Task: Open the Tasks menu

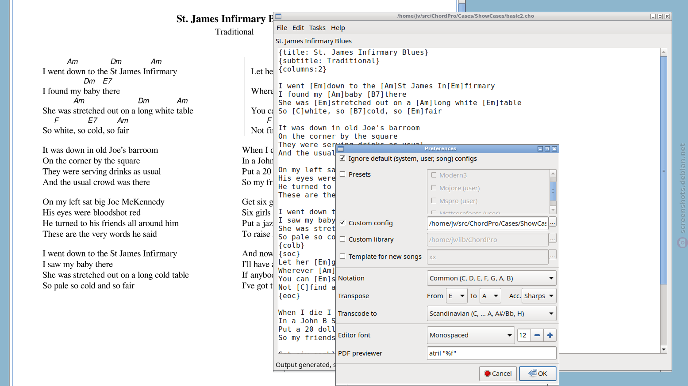Action: 317,28
